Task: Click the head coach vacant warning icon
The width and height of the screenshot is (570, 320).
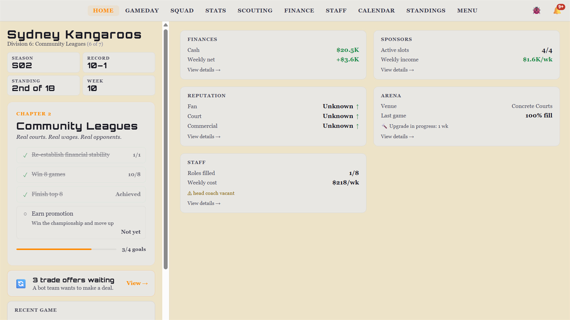Action: point(189,193)
